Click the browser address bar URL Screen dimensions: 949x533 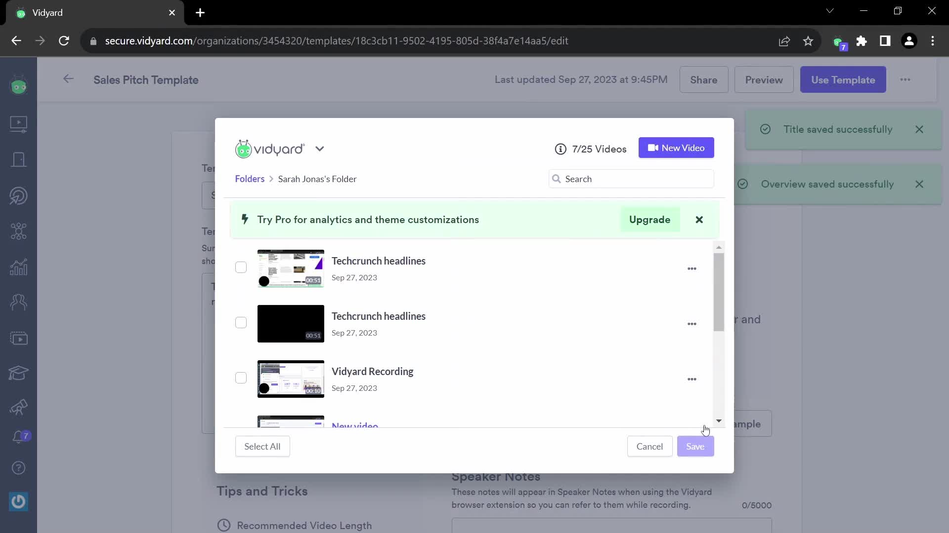(x=336, y=41)
